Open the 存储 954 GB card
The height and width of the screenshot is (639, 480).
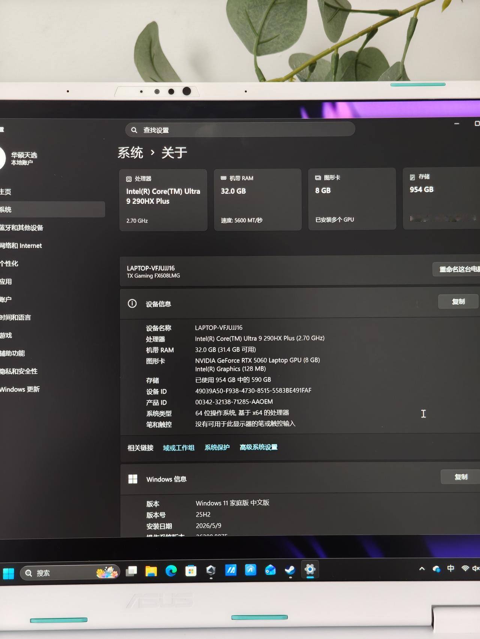point(441,199)
